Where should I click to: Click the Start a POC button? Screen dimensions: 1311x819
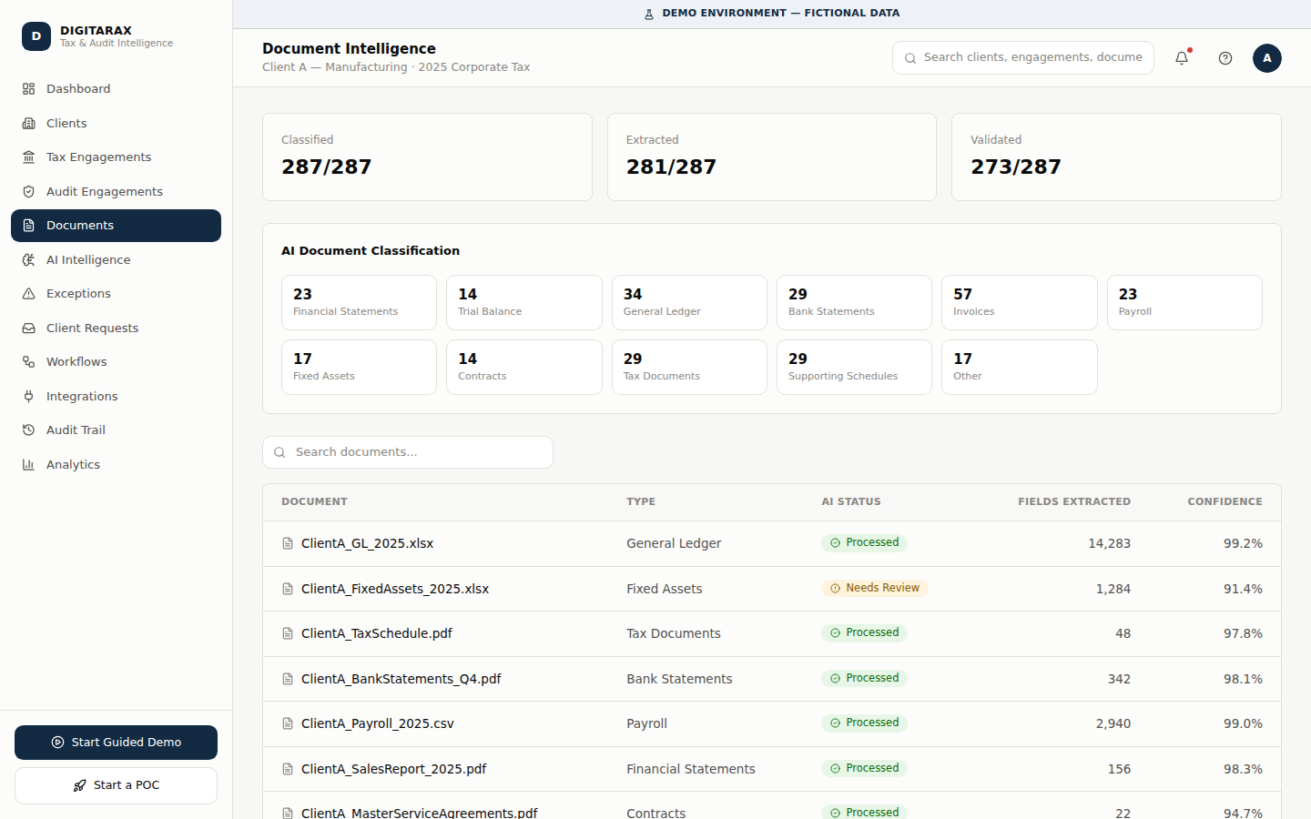116,785
